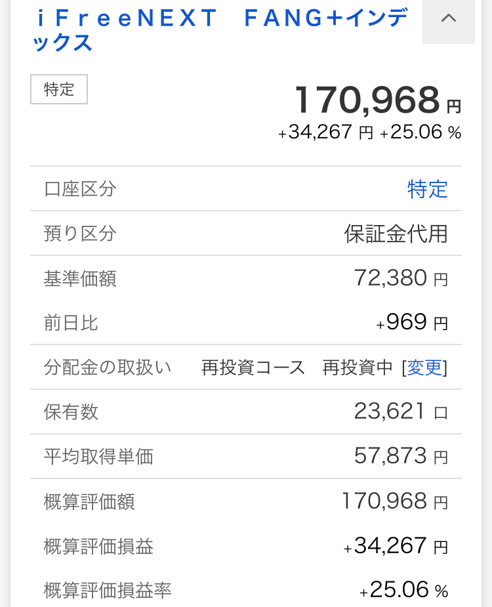Click the 前日比 label
Screen dimensions: 492x607
pyautogui.click(x=71, y=323)
